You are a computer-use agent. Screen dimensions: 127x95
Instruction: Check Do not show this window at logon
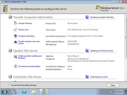[9, 85]
